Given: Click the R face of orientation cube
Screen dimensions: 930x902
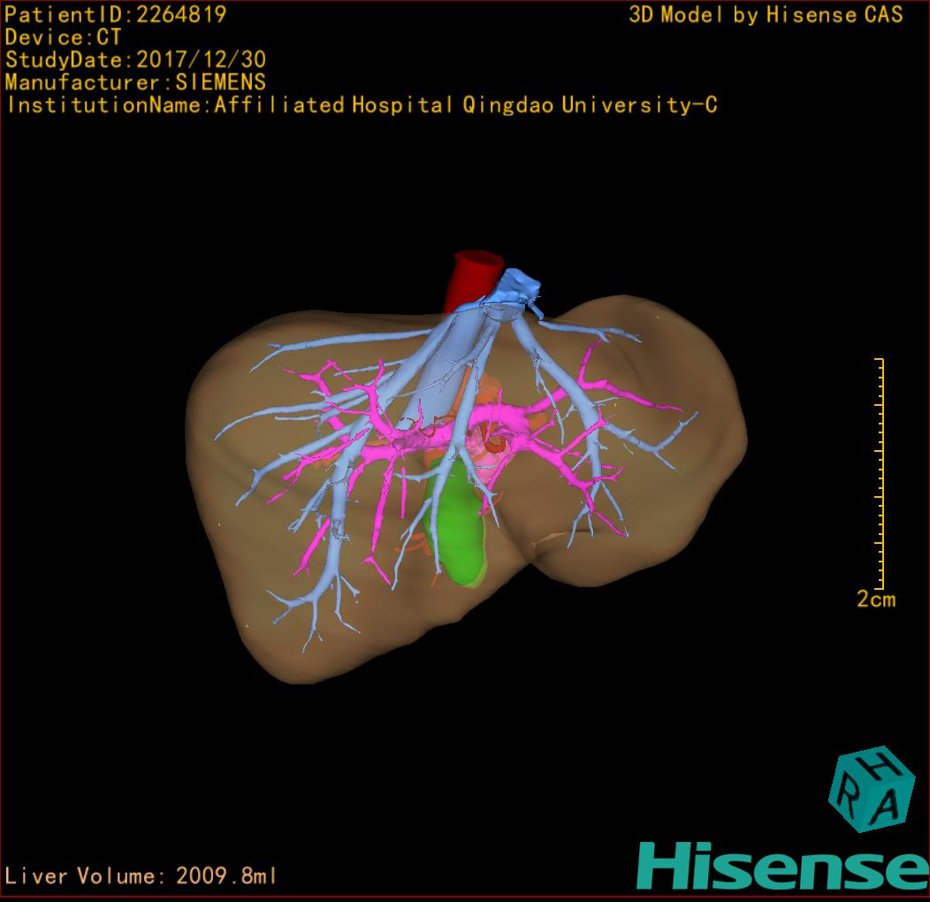Looking at the screenshot, I should click(847, 800).
